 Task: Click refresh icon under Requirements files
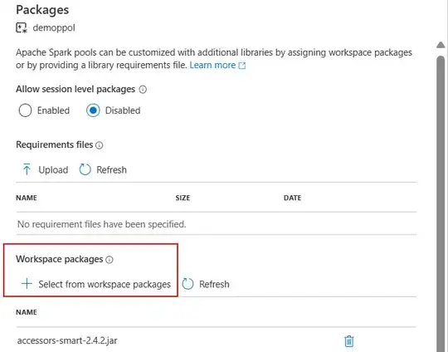pyautogui.click(x=85, y=169)
